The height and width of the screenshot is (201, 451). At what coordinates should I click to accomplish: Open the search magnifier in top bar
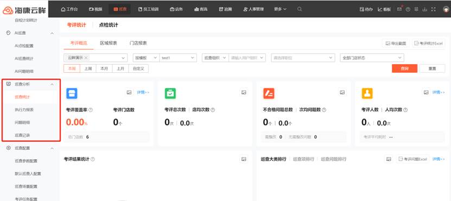tap(300, 9)
